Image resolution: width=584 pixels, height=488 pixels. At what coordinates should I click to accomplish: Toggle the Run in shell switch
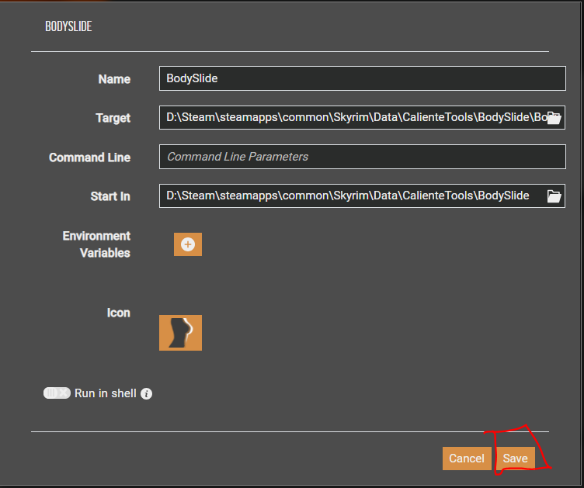57,393
